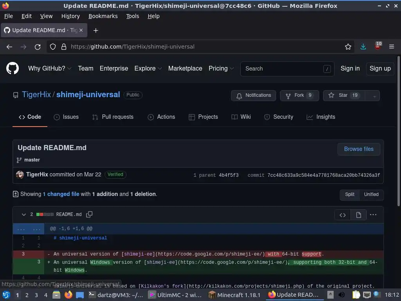401x301 pixels.
Task: Open the shimeji-universal repository link
Action: pos(88,95)
